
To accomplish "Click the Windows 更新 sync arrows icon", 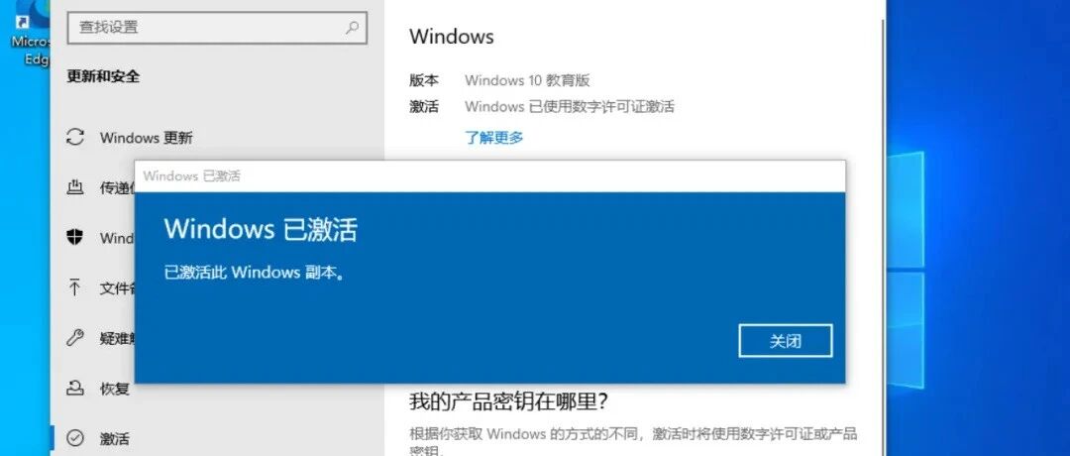I will pos(74,137).
